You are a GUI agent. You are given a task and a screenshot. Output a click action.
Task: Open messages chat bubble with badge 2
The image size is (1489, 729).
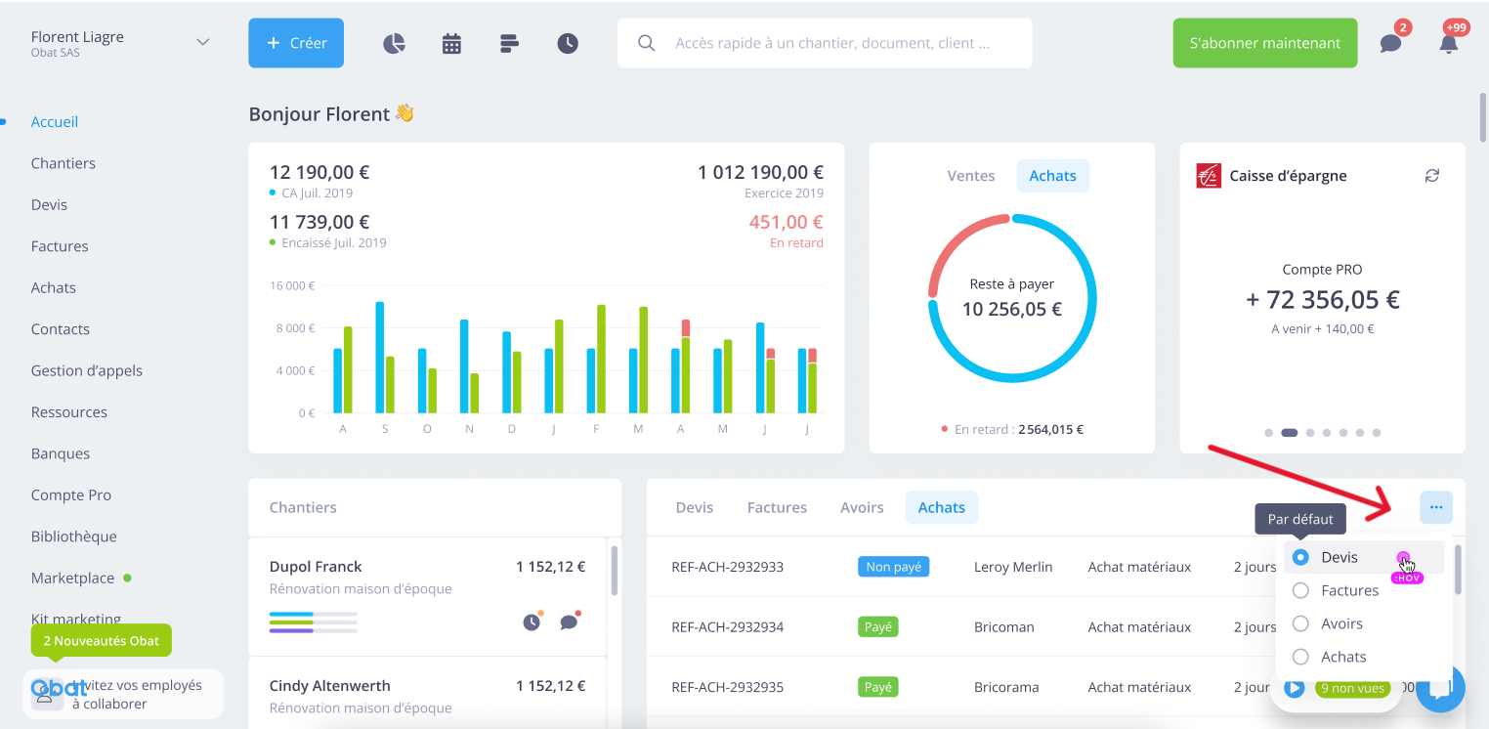[x=1391, y=42]
